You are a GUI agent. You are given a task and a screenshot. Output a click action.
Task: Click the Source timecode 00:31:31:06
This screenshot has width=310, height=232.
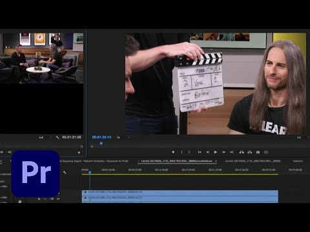[x=72, y=137]
